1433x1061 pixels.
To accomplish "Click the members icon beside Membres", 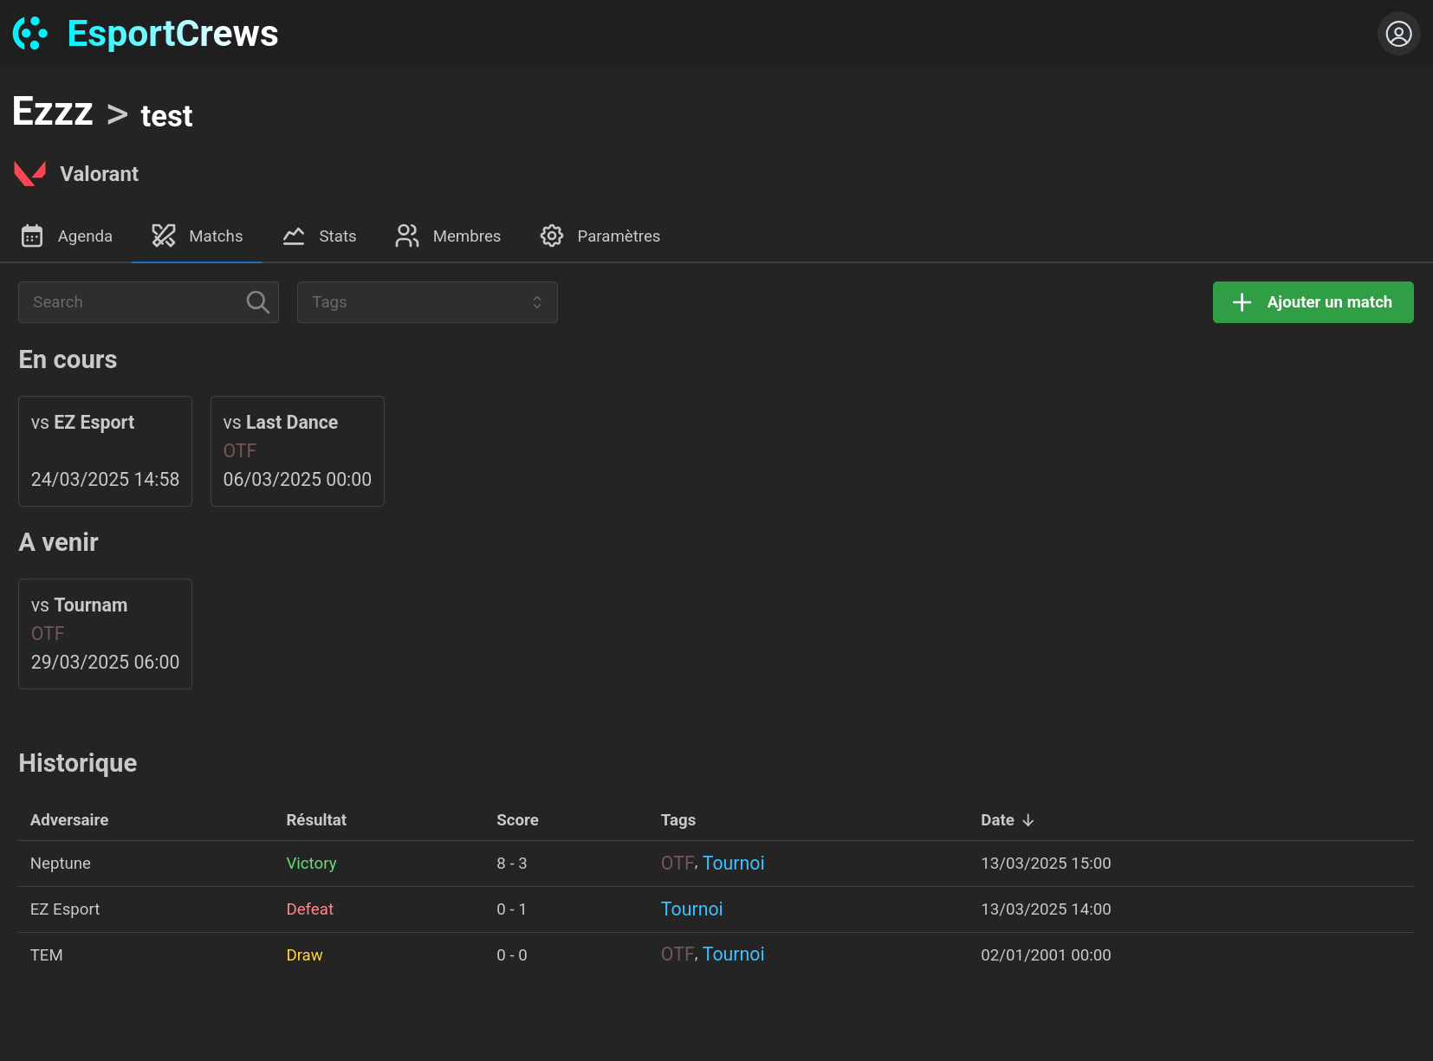I will coord(407,236).
